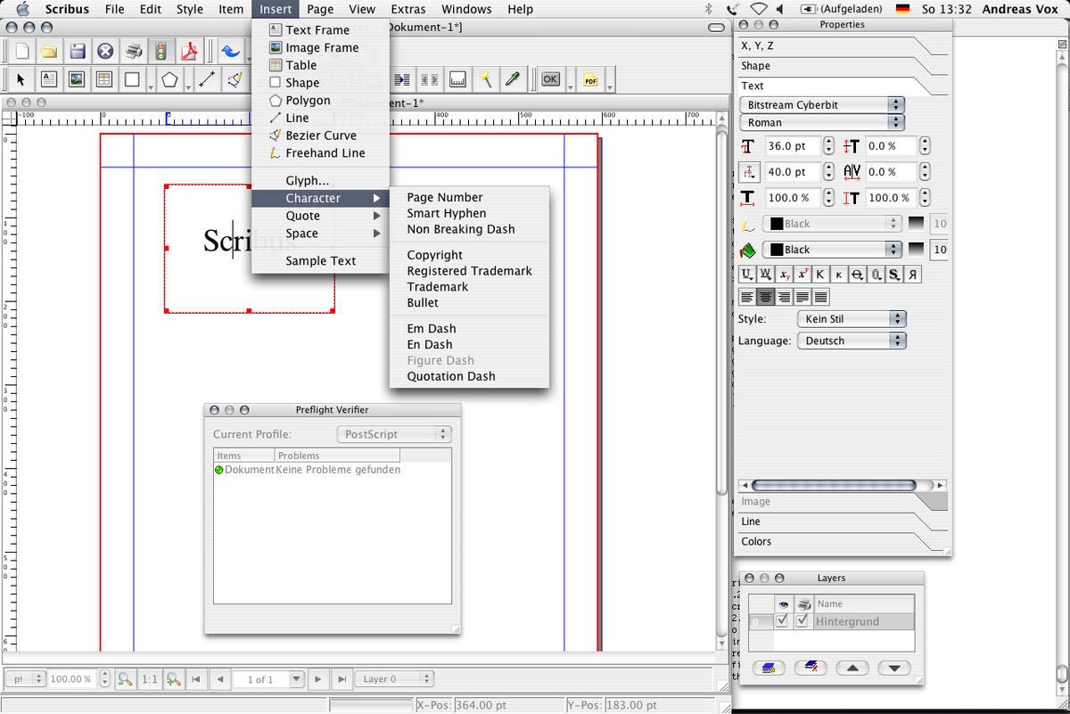Toggle visibility checkbox of Hintergrund layer
Screen dimensions: 1070x714
tap(782, 621)
